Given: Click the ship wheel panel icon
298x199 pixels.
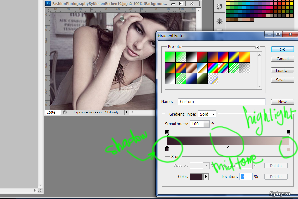Looking at the screenshot, I should [x=219, y=21].
